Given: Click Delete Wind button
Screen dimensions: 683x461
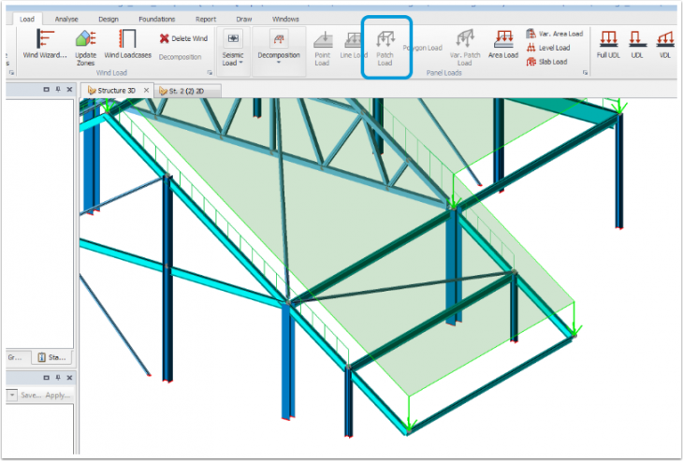Looking at the screenshot, I should tap(183, 38).
